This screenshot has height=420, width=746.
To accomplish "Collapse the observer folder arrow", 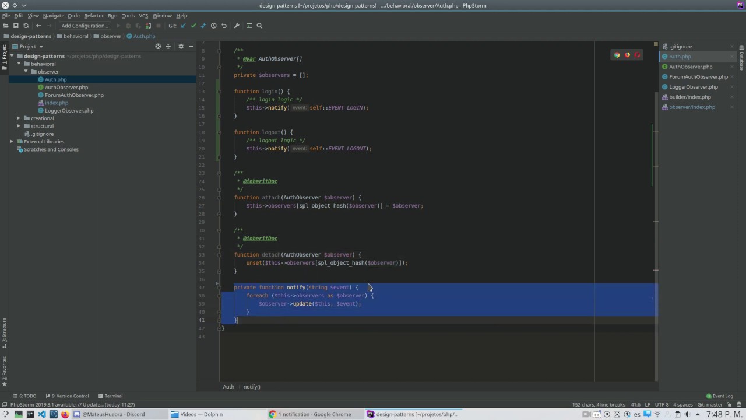I will click(x=26, y=72).
